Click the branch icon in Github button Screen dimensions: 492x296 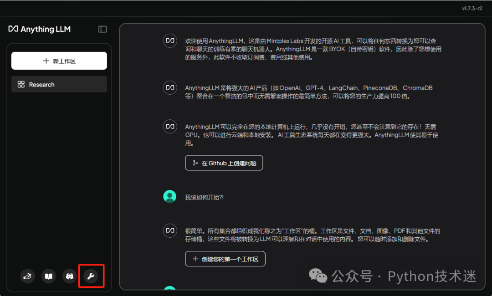[195, 163]
